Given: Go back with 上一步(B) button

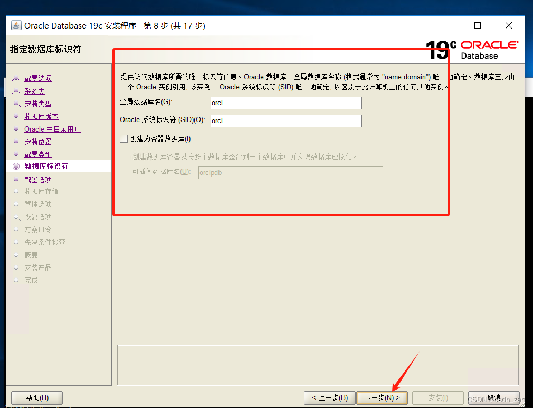Looking at the screenshot, I should tap(330, 397).
